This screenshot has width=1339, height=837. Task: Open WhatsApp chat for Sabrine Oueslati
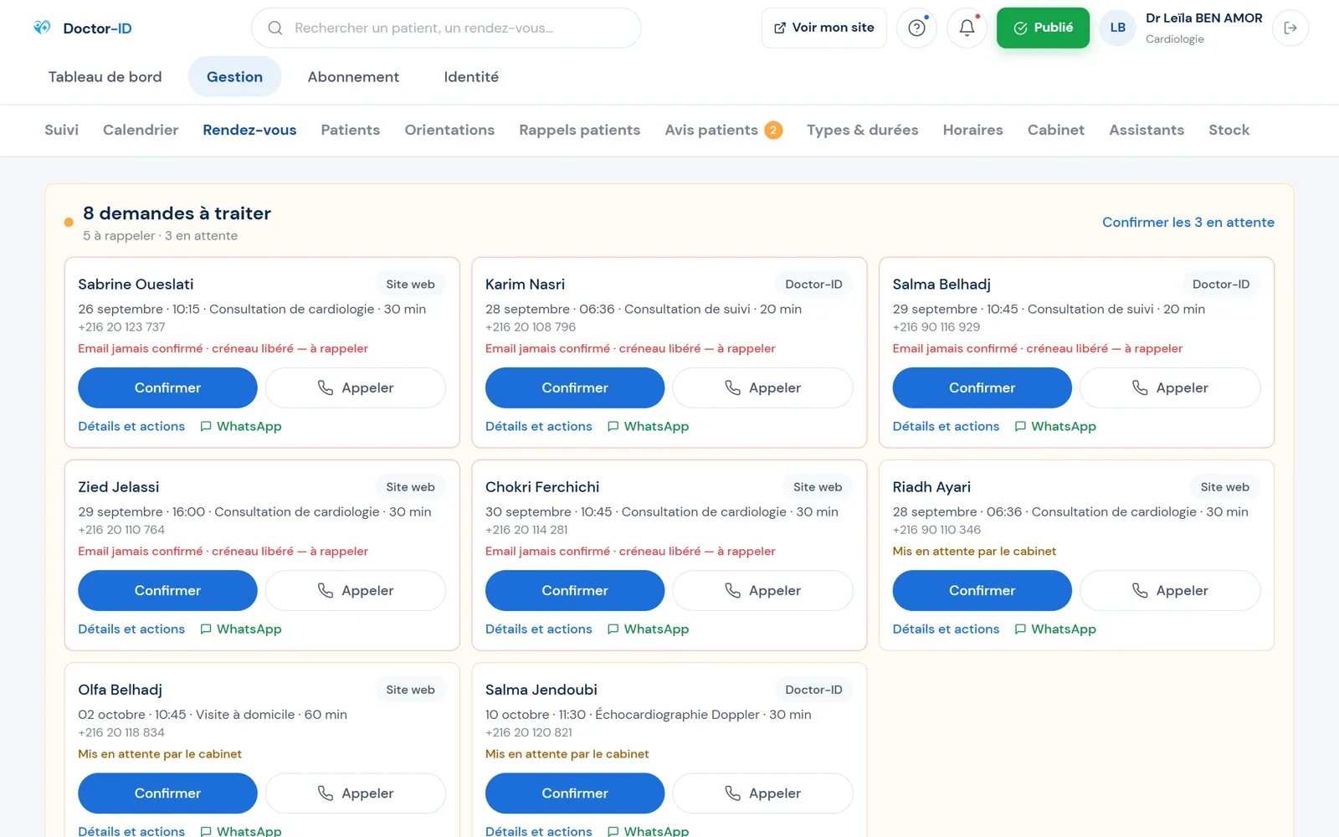point(241,426)
